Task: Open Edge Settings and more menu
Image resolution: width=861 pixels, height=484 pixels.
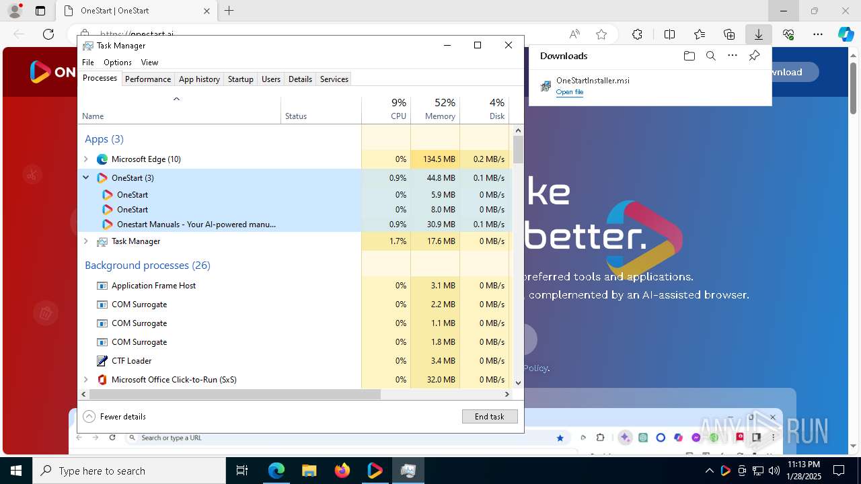Action: pos(818,34)
